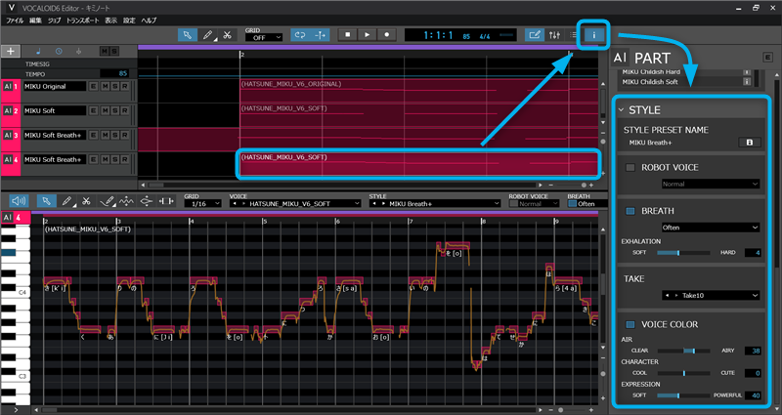Viewport: 782px width, 415px height.
Task: Click the clock icon in track header
Action: [x=59, y=52]
